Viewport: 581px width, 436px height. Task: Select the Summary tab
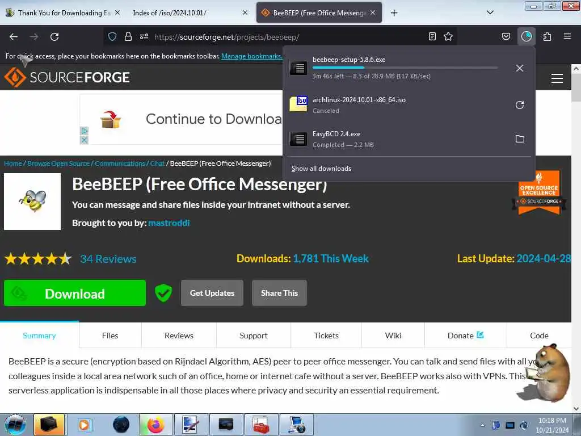(x=39, y=336)
